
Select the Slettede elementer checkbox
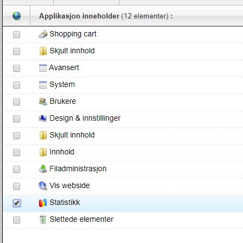pyautogui.click(x=16, y=220)
